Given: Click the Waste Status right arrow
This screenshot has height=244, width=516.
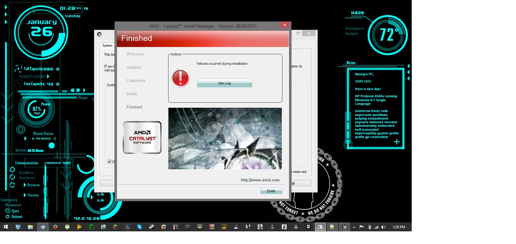Looking at the screenshot, I should (55, 139).
